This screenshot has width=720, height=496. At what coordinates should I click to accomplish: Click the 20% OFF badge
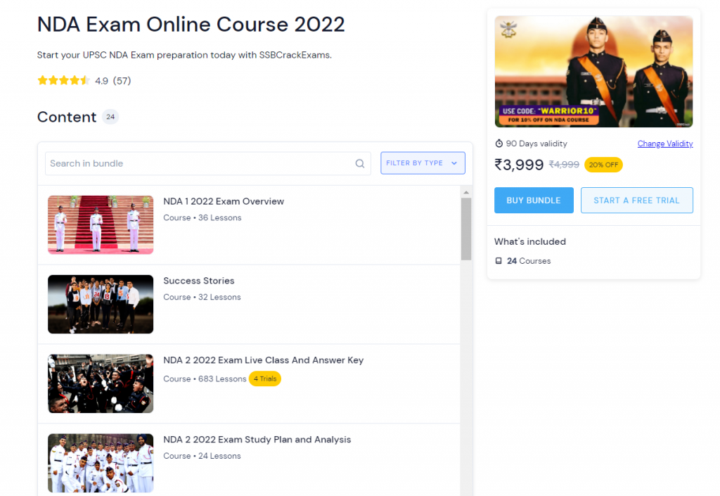pos(603,165)
